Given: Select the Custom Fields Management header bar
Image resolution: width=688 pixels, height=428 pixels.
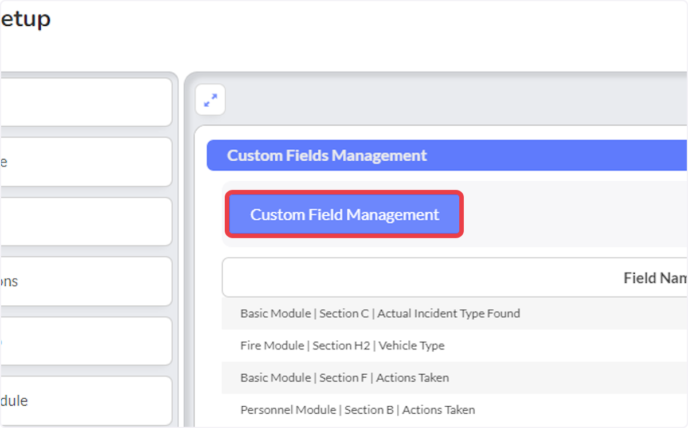Looking at the screenshot, I should point(447,155).
